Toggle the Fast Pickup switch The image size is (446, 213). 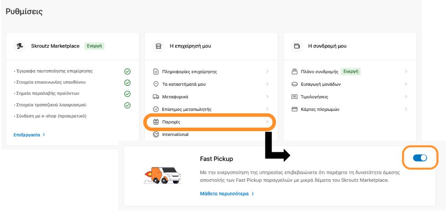point(420,158)
